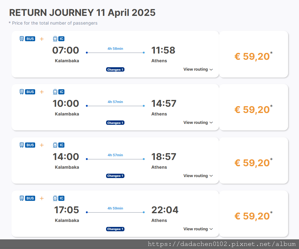Click the BUS icon on the 07:00 journey
The width and height of the screenshot is (299, 249).
point(27,39)
